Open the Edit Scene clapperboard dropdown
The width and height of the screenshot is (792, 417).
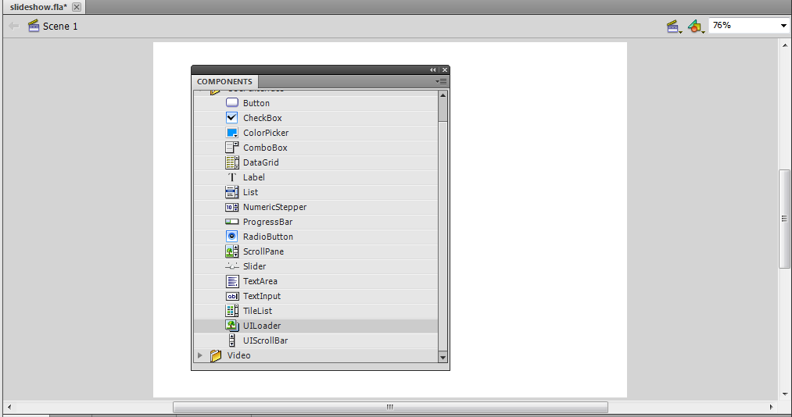674,27
